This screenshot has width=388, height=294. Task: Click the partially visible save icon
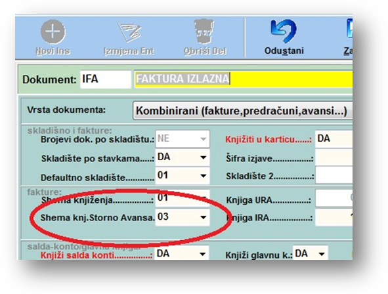point(349,29)
